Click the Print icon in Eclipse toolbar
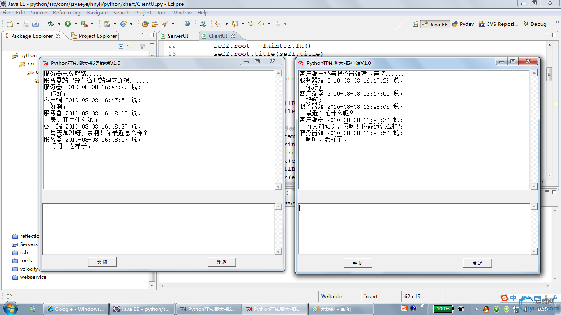 [x=35, y=24]
